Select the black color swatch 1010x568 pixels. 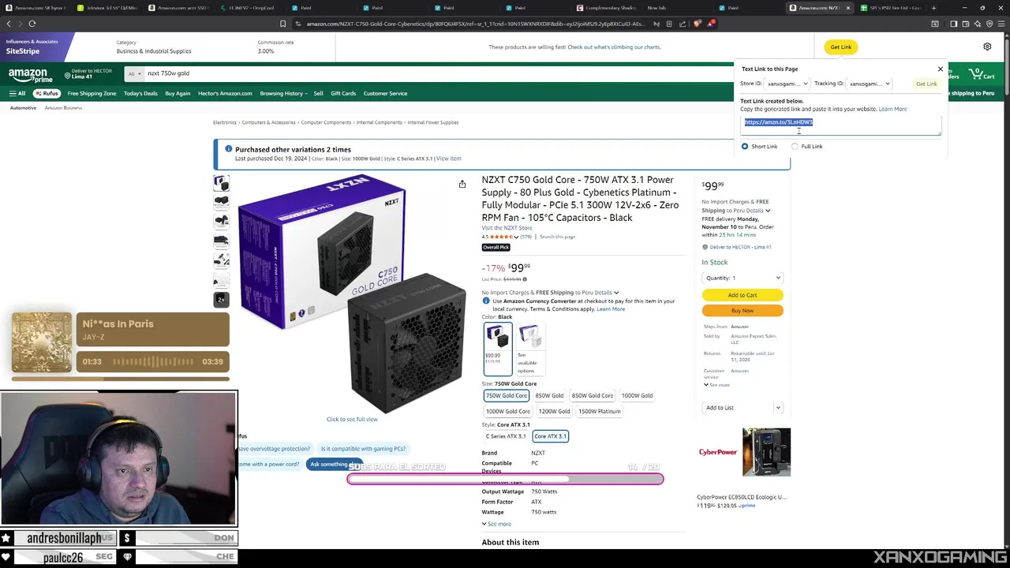pyautogui.click(x=497, y=350)
